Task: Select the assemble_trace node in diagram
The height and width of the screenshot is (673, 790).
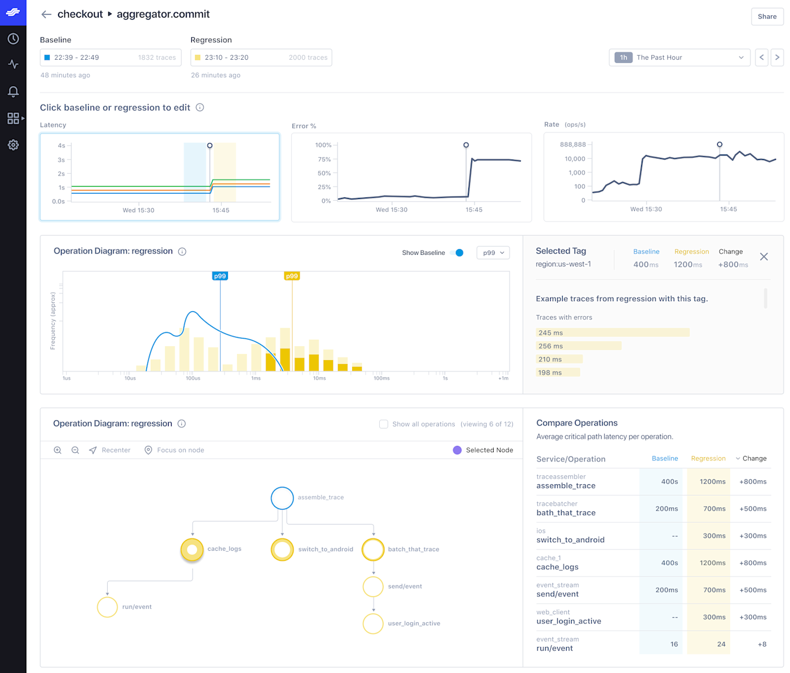Action: click(282, 498)
